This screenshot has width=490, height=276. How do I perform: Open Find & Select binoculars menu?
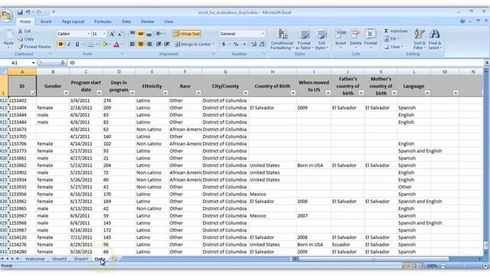point(435,39)
